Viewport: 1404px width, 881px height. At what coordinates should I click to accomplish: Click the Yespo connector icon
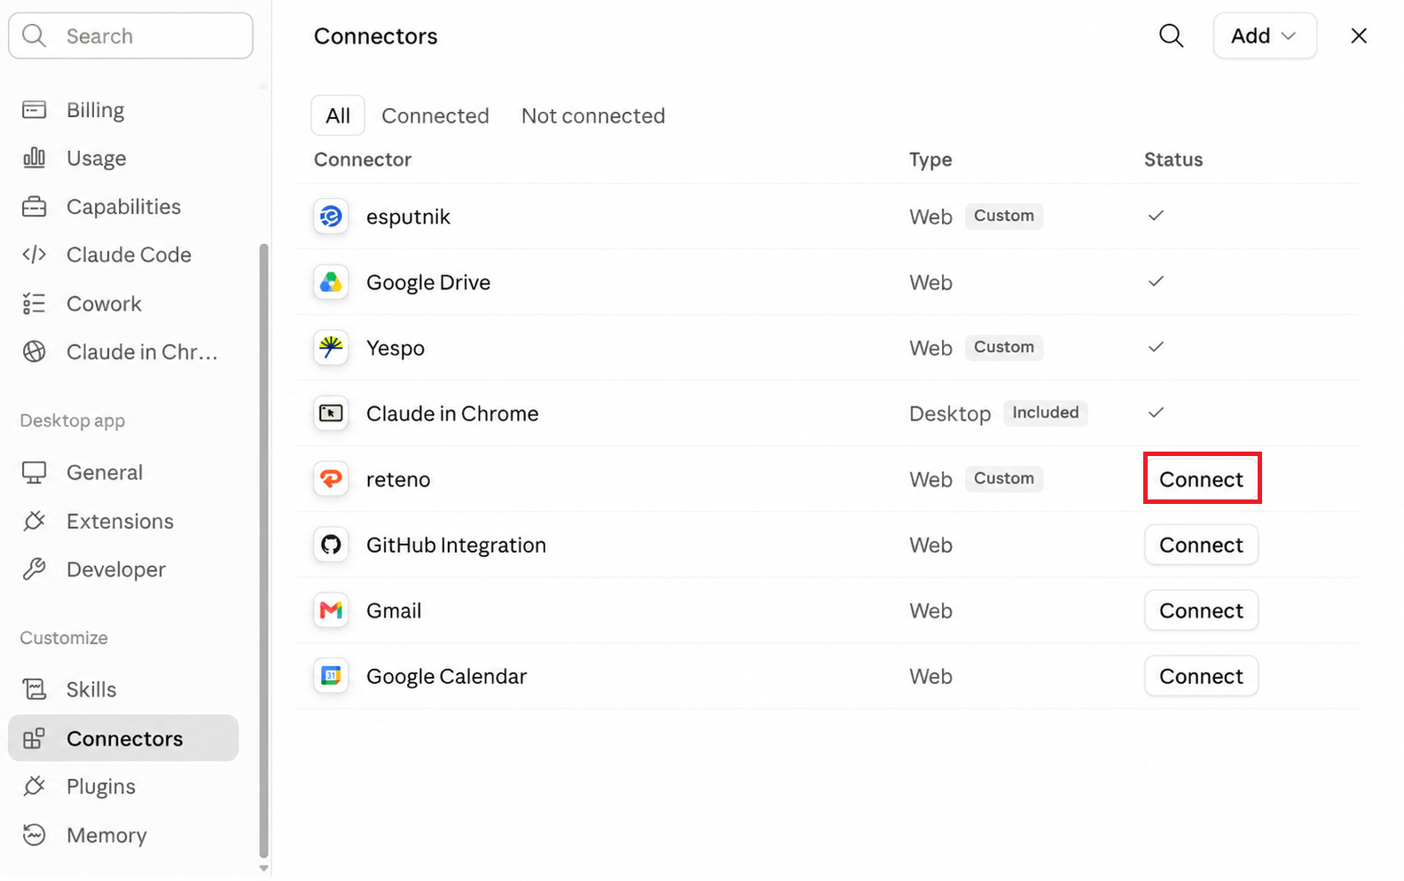coord(331,348)
